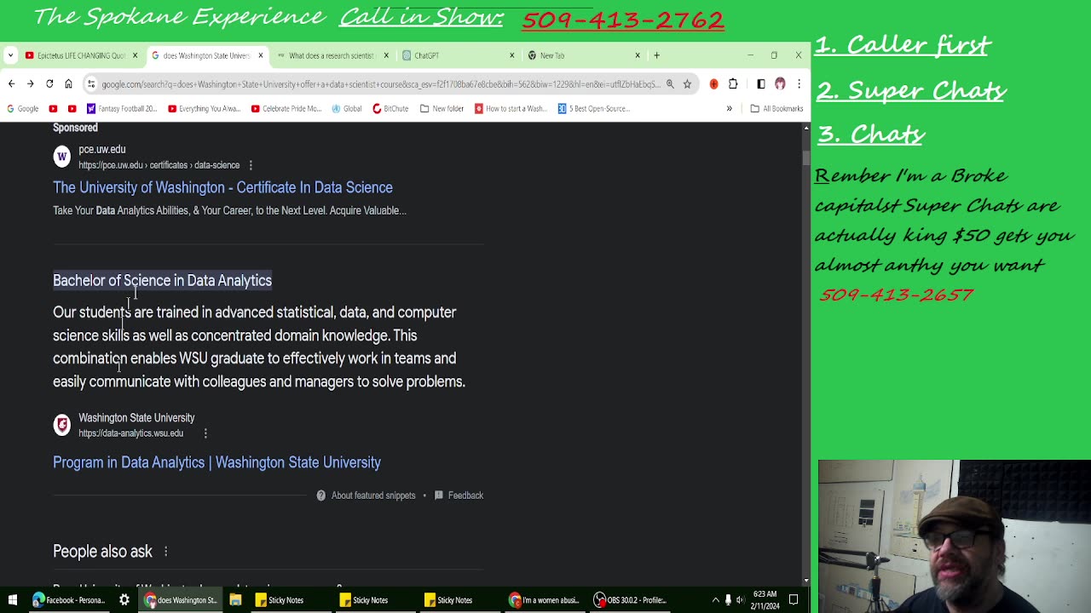1091x613 pixels.
Task: Open the browser home page
Action: (68, 83)
